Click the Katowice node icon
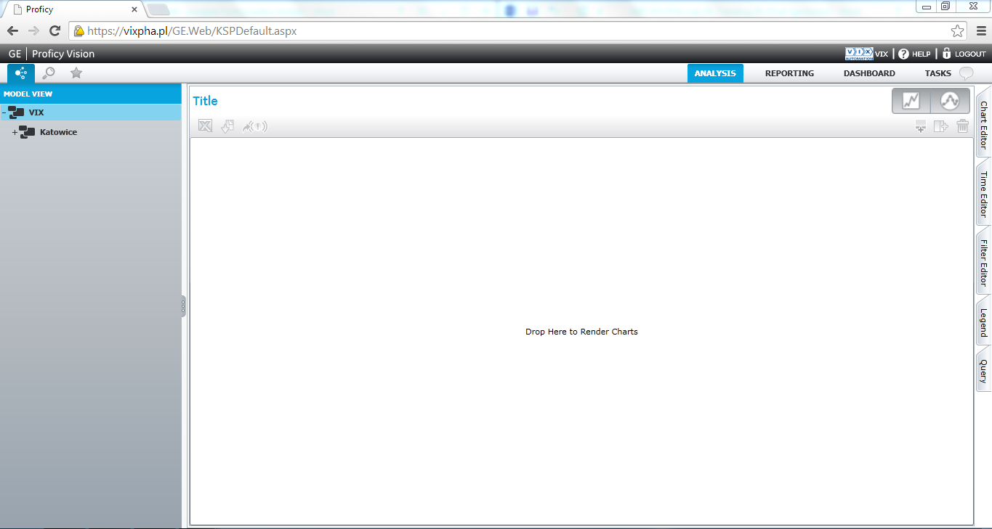992x529 pixels. click(x=27, y=132)
